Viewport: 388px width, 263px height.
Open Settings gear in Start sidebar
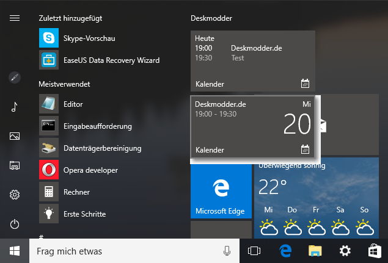[x=15, y=195]
